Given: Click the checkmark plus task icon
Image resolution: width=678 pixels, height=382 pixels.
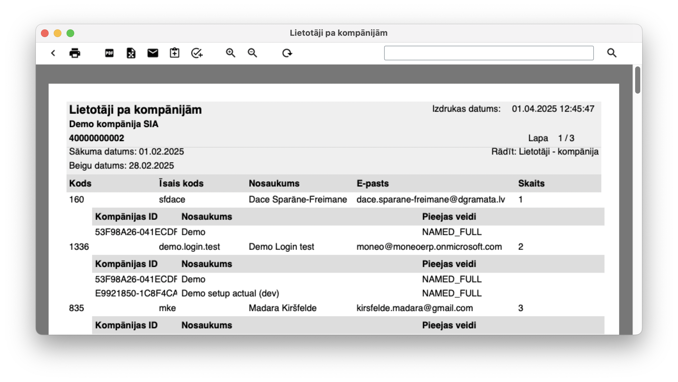Looking at the screenshot, I should coord(197,53).
